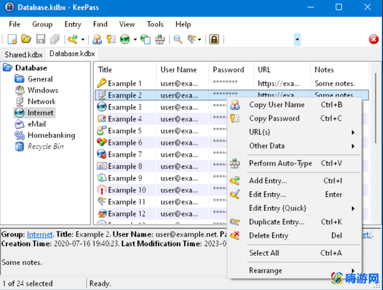Viewport: 383px width, 290px height.
Task: Click the Copy Password toolbar icon
Action: click(x=111, y=39)
